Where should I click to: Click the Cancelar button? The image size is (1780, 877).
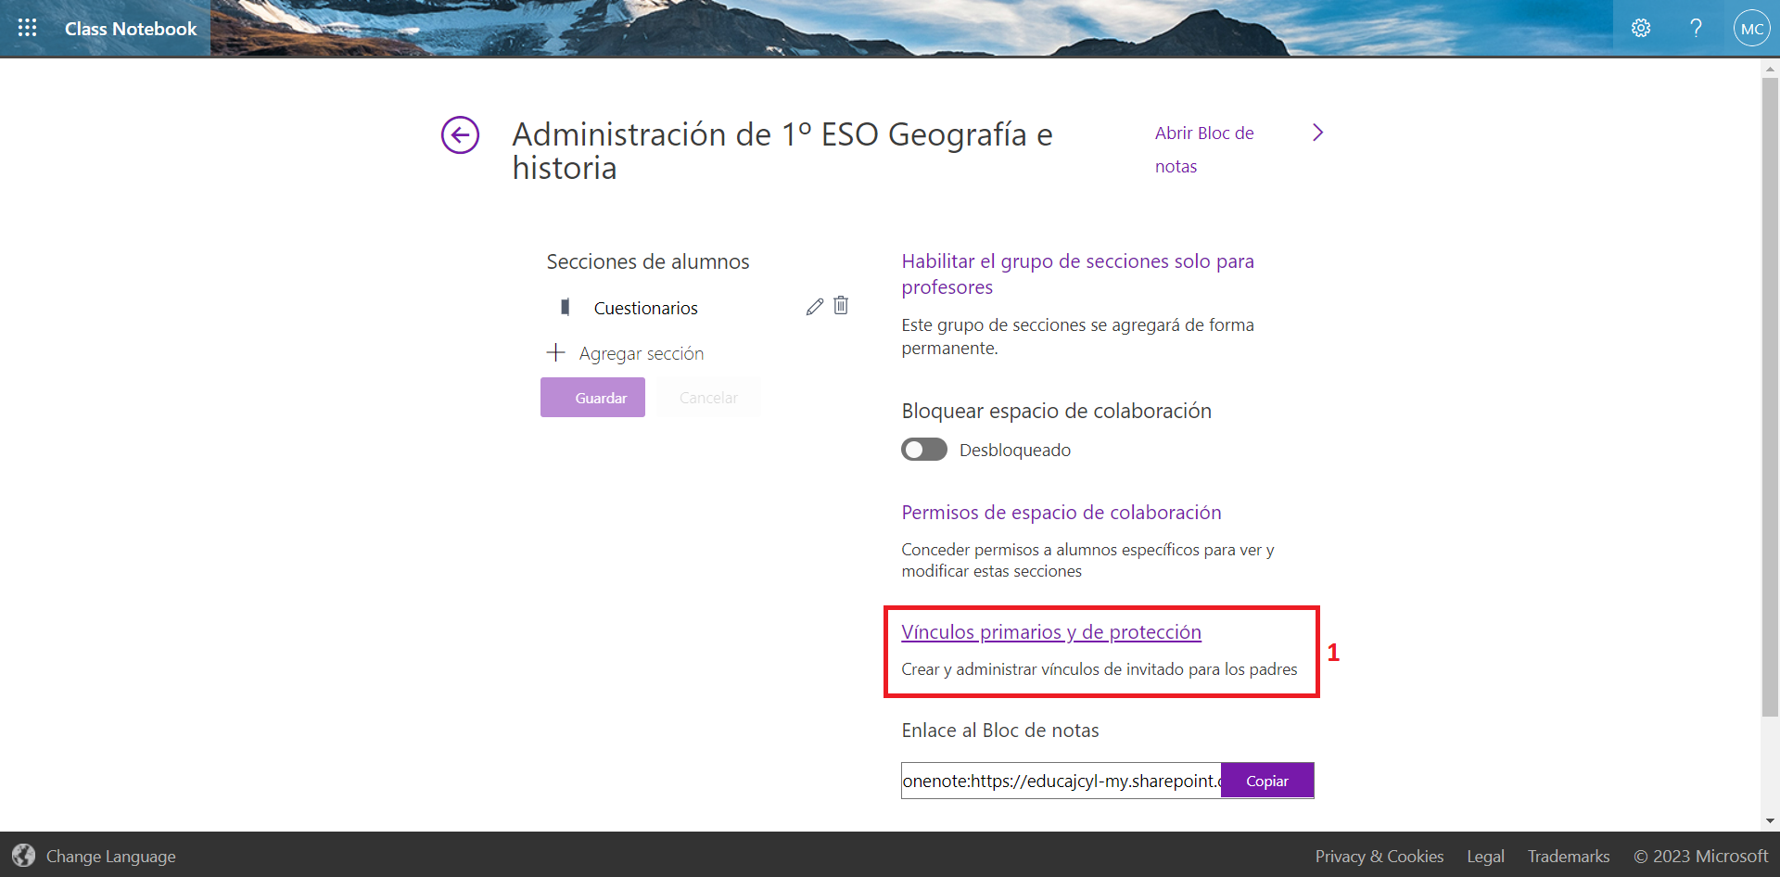click(707, 397)
